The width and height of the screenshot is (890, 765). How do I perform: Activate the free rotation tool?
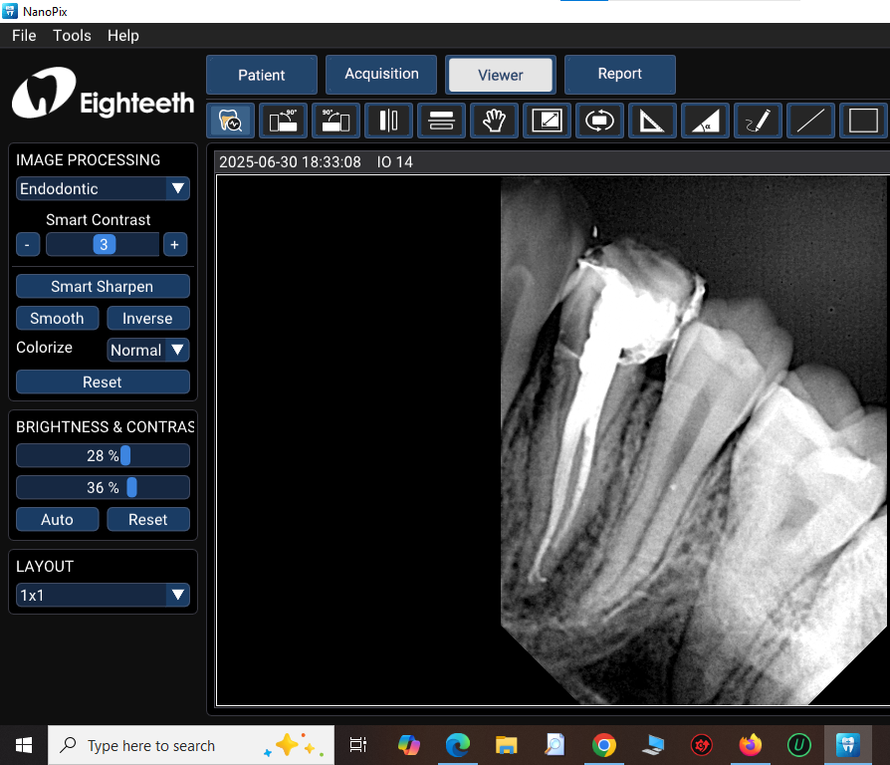599,120
